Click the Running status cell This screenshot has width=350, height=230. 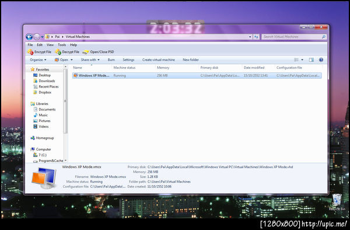coord(120,75)
